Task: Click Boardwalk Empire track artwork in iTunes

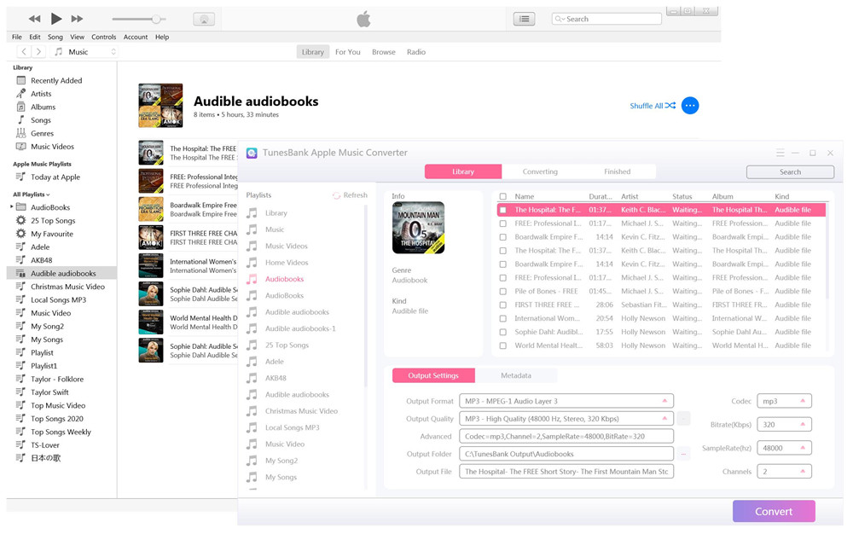Action: pos(151,209)
